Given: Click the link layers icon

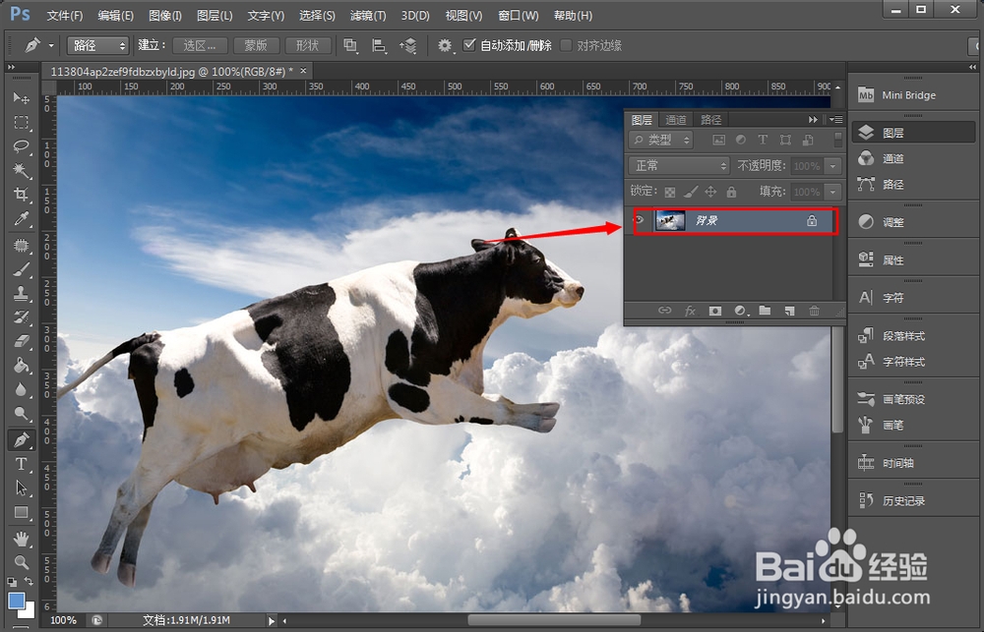Looking at the screenshot, I should click(x=664, y=311).
